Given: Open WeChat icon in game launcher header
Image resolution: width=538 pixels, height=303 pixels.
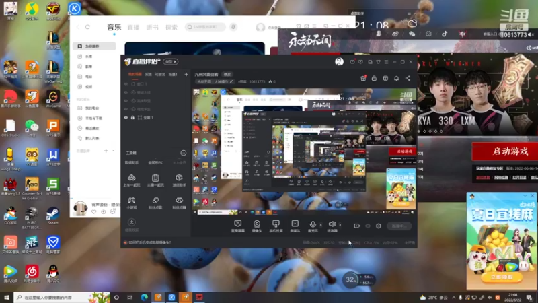Looking at the screenshot, I should (412, 34).
